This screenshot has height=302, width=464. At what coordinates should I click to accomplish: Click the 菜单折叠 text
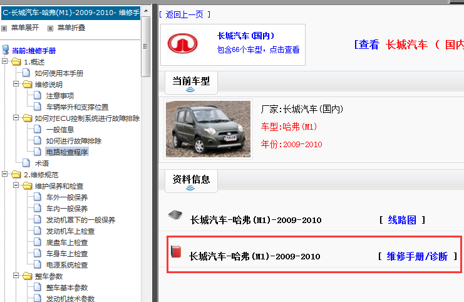(x=71, y=28)
